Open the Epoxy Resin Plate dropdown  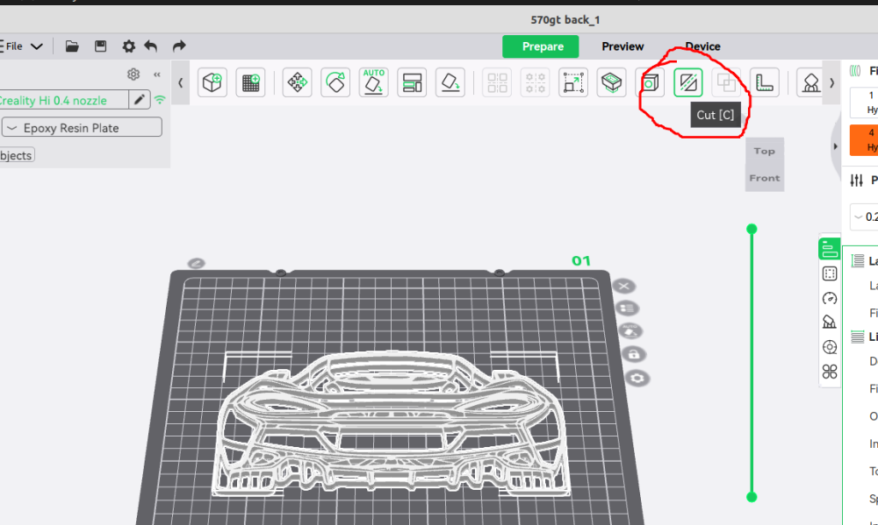[x=82, y=127]
